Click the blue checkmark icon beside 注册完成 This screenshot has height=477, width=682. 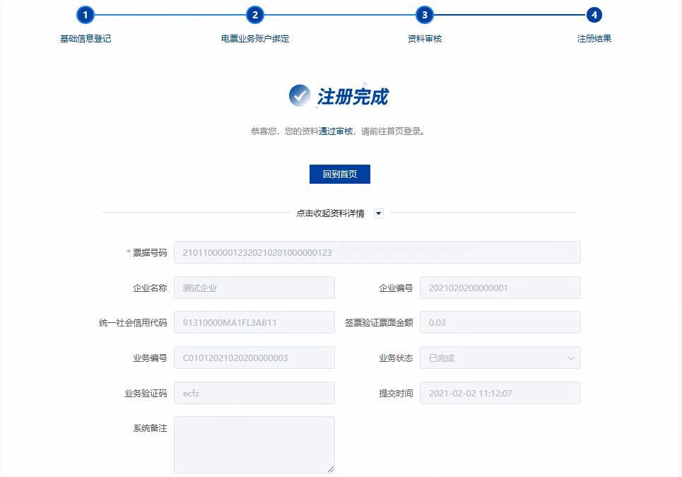click(x=300, y=95)
